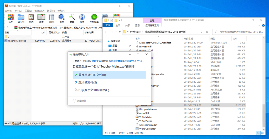Click the 管理 contextual tab in Explorer
This screenshot has height=139, width=269.
point(152,21)
